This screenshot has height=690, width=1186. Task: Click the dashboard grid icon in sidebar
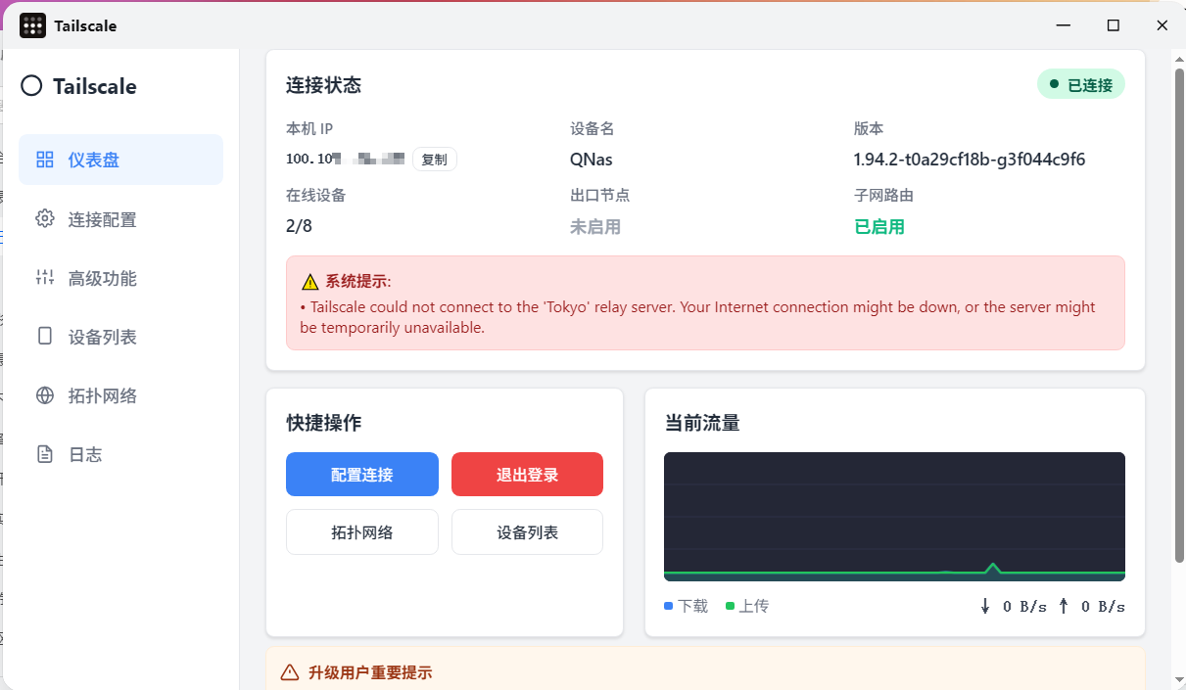tap(44, 160)
